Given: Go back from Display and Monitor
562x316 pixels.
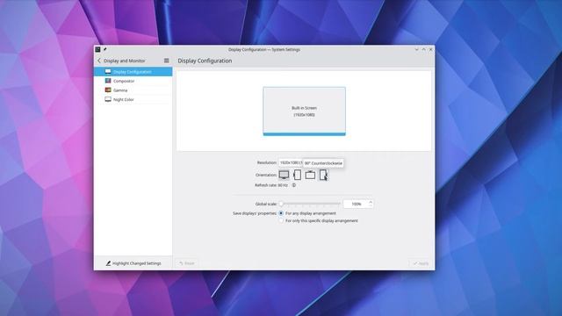Looking at the screenshot, I should click(x=99, y=61).
